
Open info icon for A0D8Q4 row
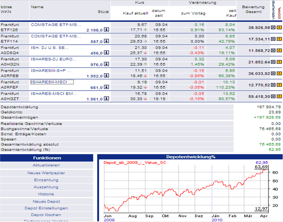(x=107, y=52)
